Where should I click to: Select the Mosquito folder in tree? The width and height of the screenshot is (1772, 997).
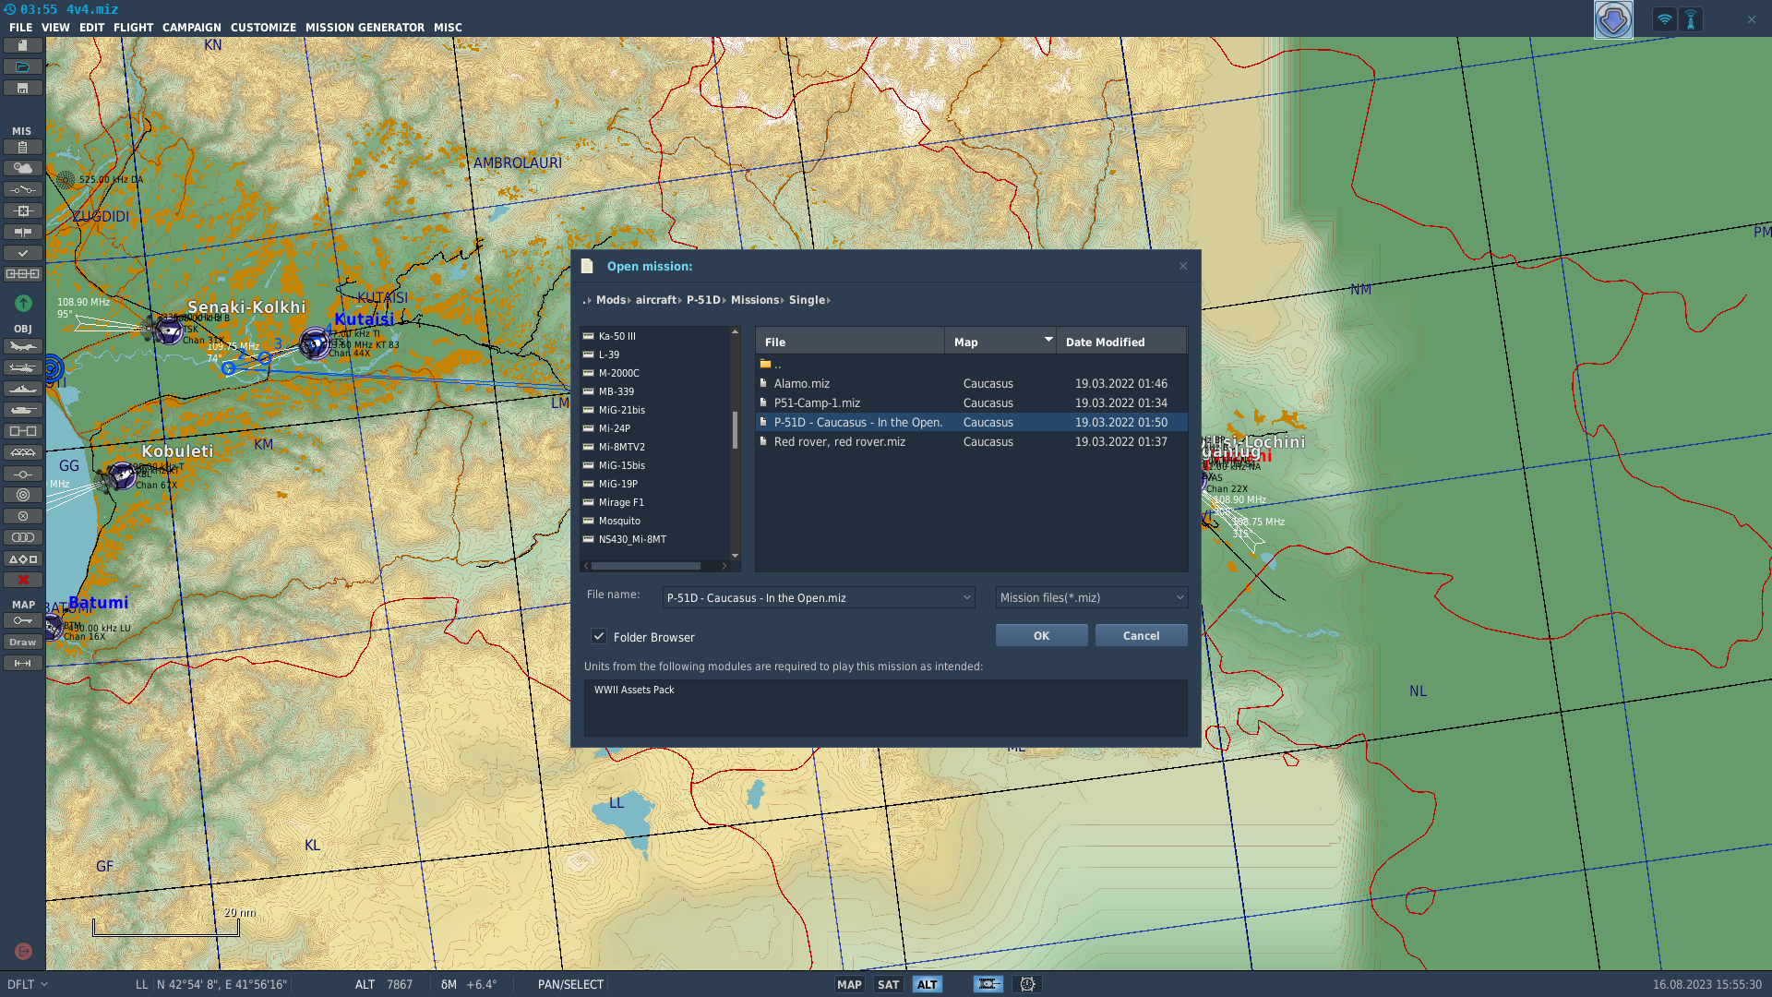coord(619,521)
